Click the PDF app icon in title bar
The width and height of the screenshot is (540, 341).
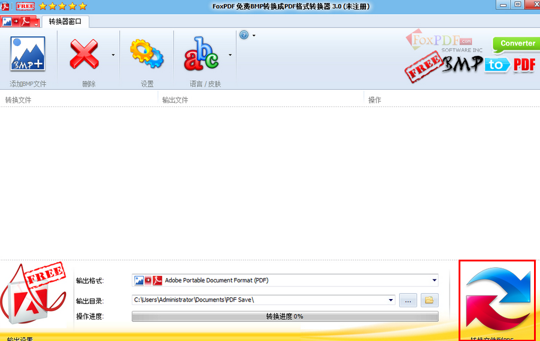coord(5,6)
